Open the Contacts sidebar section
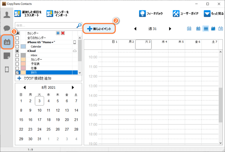Viewport: 225px width, 152px height. [x=7, y=15]
